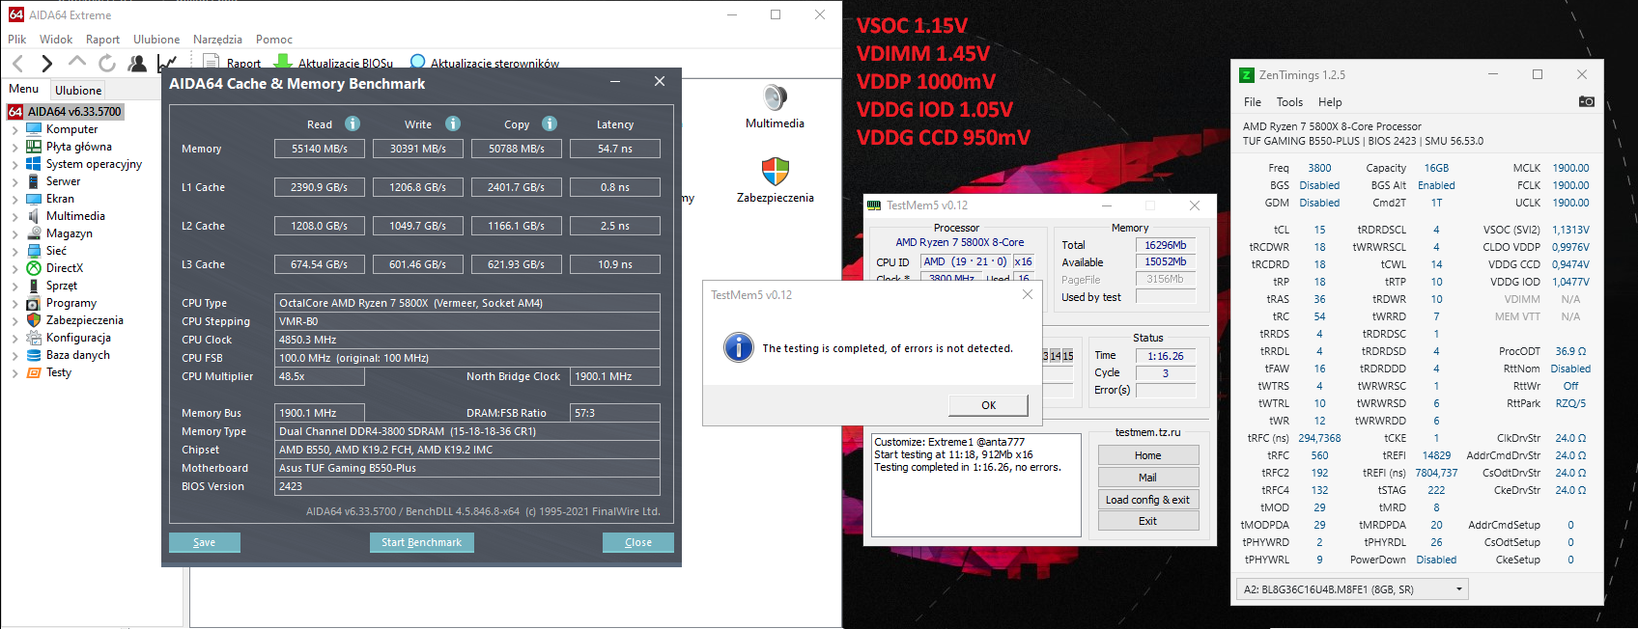The height and width of the screenshot is (629, 1638).
Task: Open the line graph icon in AIDA64 toolbar
Action: pyautogui.click(x=167, y=64)
